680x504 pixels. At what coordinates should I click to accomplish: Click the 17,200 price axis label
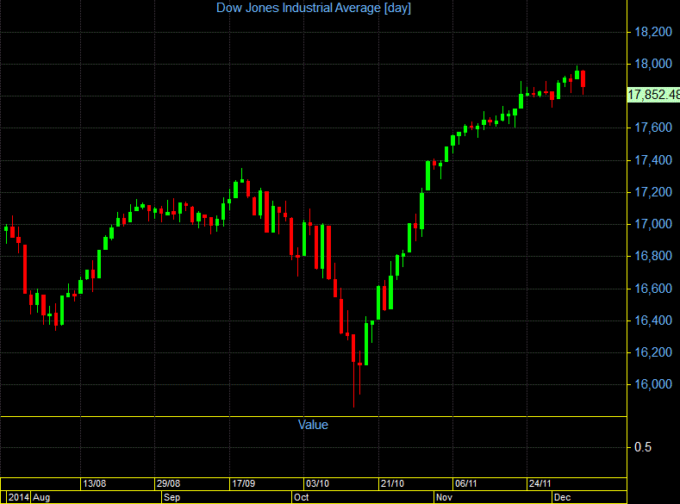pos(653,192)
